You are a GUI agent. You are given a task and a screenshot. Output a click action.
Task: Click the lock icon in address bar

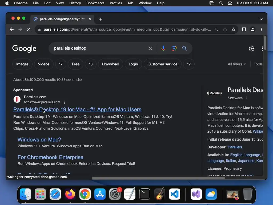(39, 29)
